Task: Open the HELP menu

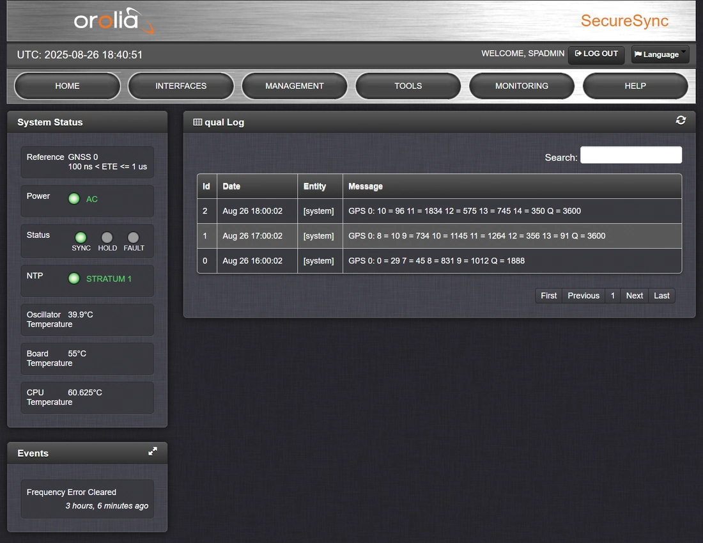Action: 635,86
